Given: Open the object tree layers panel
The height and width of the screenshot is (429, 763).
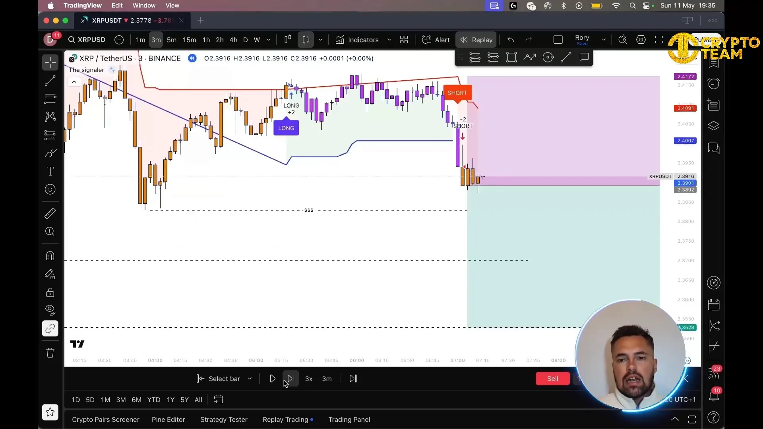Looking at the screenshot, I should (714, 126).
